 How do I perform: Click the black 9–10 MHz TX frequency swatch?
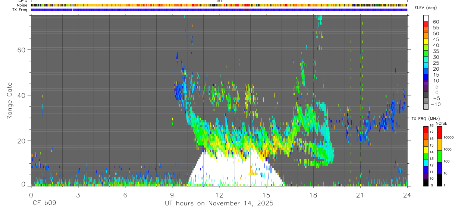point(426,182)
